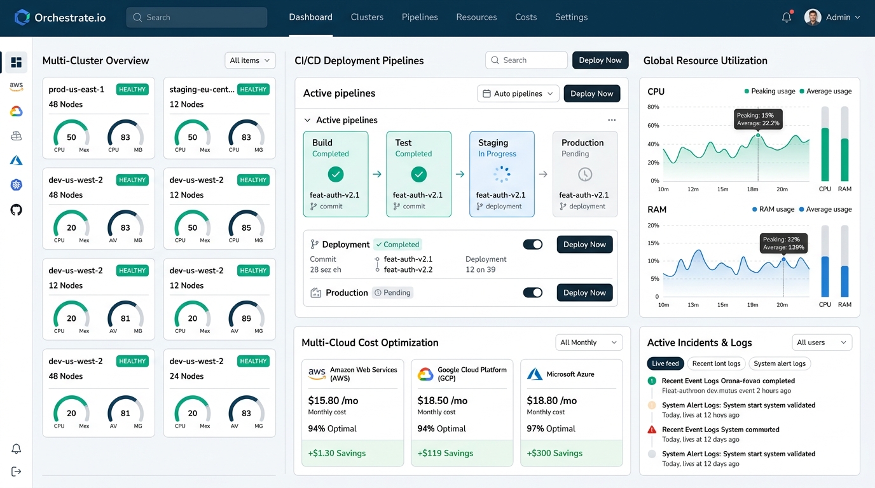Collapse the Active pipelines section chevron
875x488 pixels.
308,120
